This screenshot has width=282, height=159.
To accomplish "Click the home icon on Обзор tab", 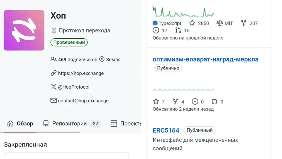I will [x=10, y=123].
